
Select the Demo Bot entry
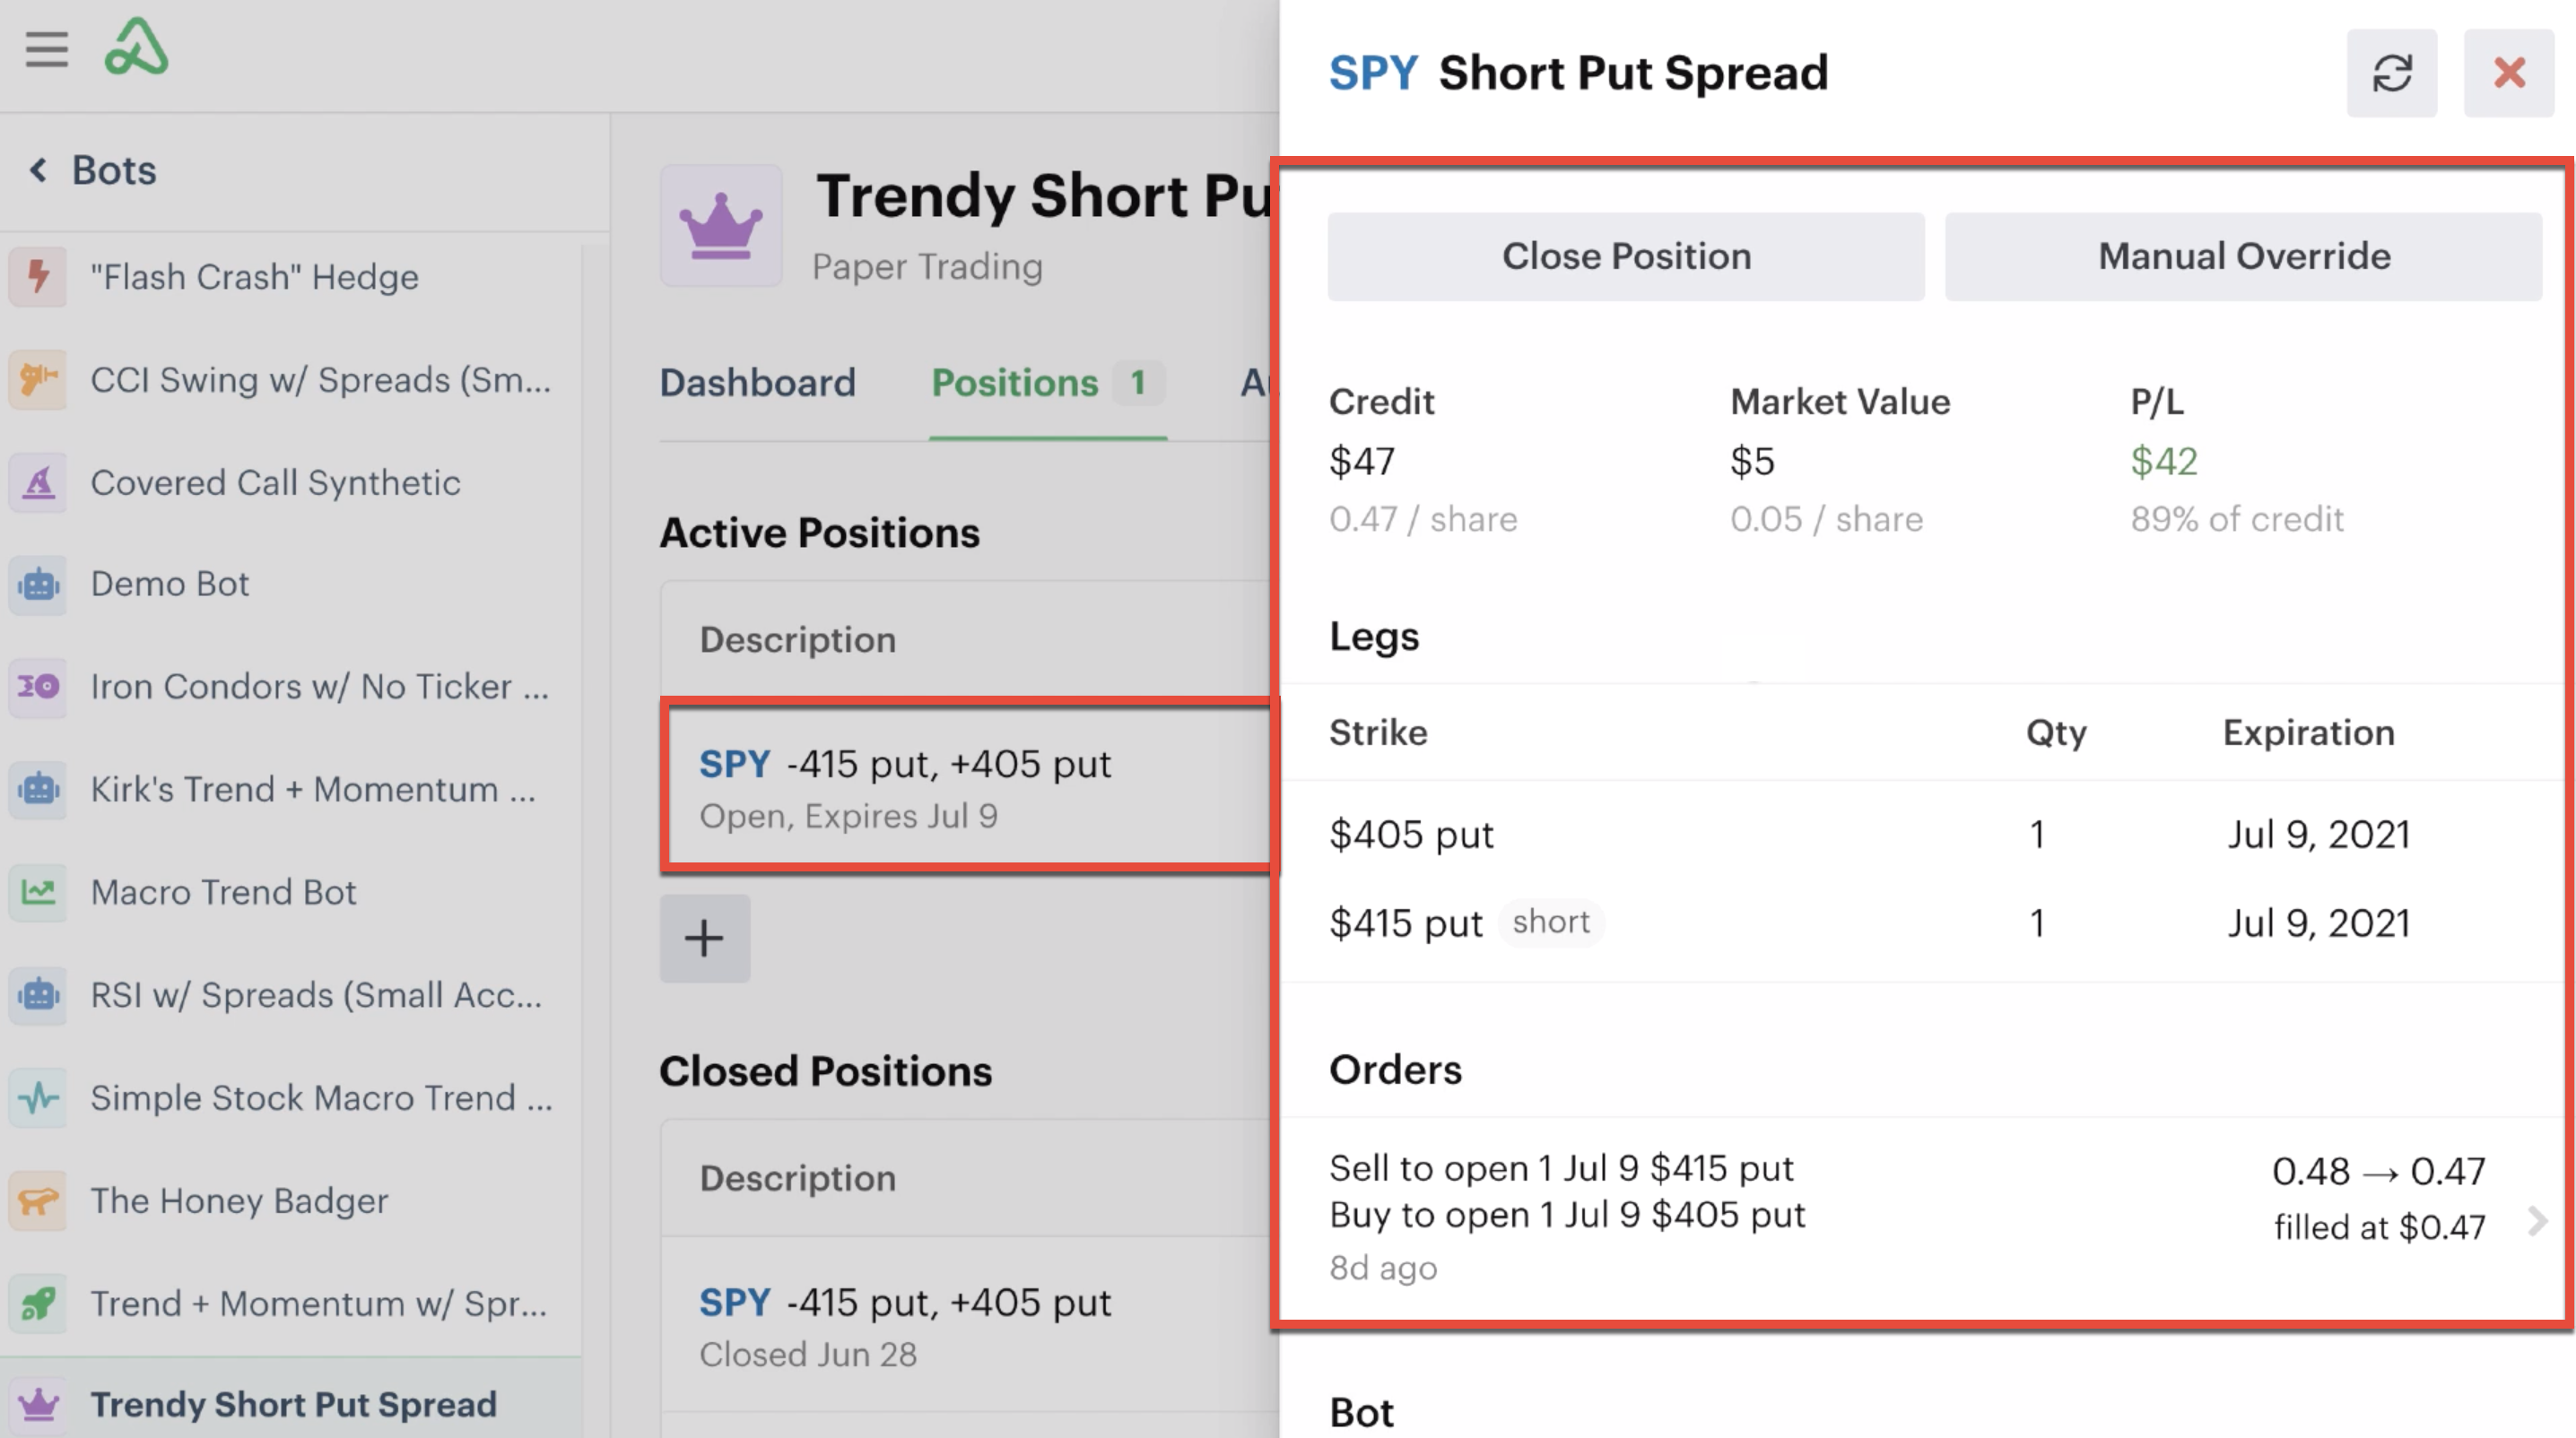point(169,584)
